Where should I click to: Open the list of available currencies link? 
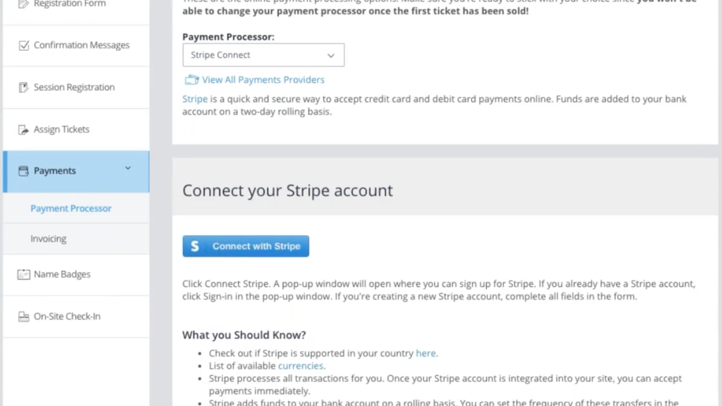(x=300, y=365)
